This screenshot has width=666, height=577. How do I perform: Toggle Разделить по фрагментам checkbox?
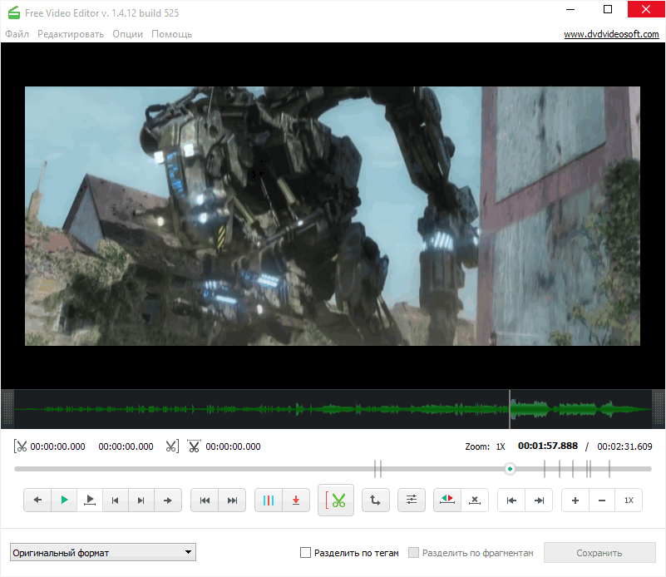pos(413,552)
